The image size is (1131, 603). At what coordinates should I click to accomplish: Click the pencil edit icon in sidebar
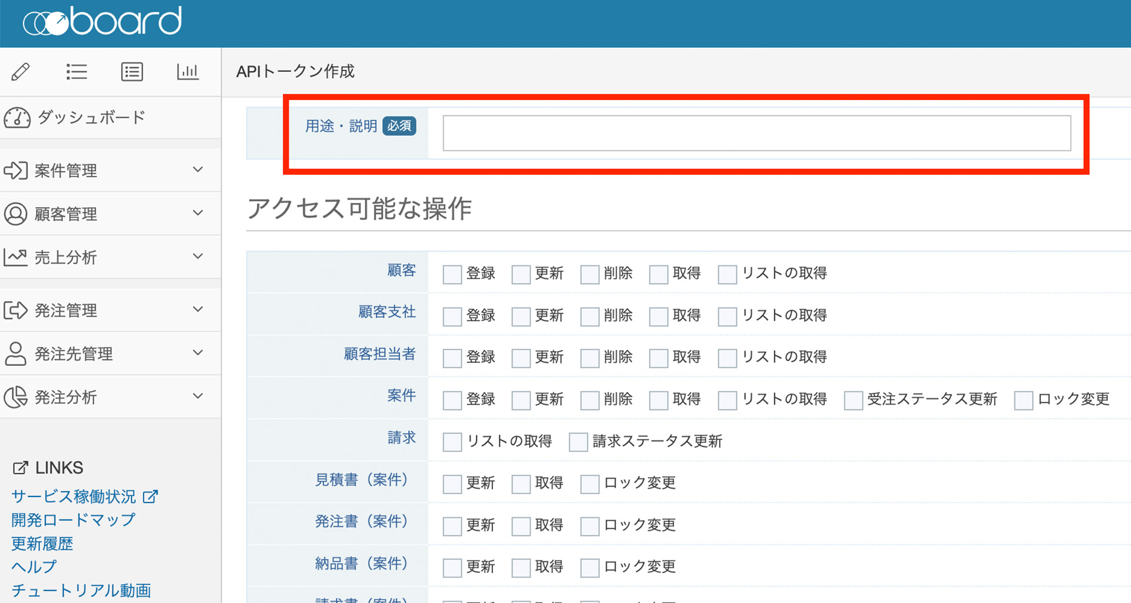coord(21,72)
